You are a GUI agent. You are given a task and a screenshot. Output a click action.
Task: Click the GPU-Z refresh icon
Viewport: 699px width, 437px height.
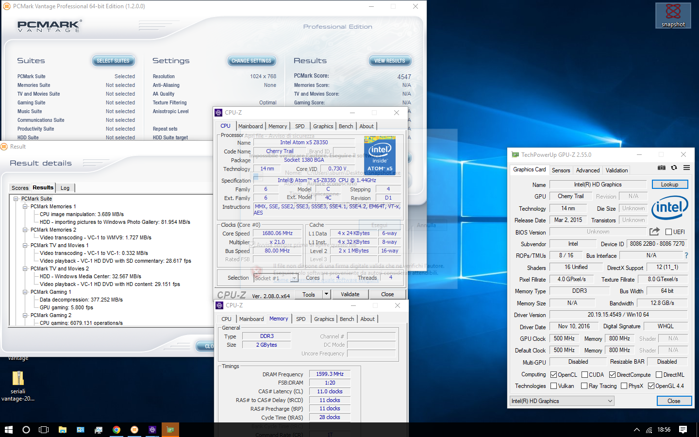point(674,168)
